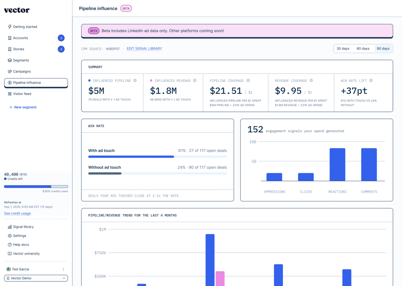Click the Vector university book icon
This screenshot has width=402, height=286.
point(10,254)
